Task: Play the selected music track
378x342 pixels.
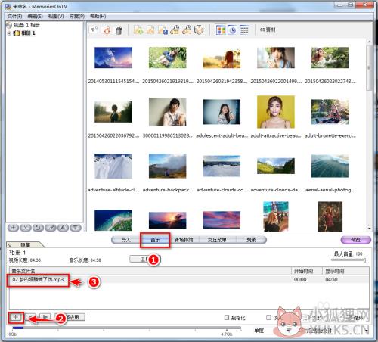Action: click(45, 317)
